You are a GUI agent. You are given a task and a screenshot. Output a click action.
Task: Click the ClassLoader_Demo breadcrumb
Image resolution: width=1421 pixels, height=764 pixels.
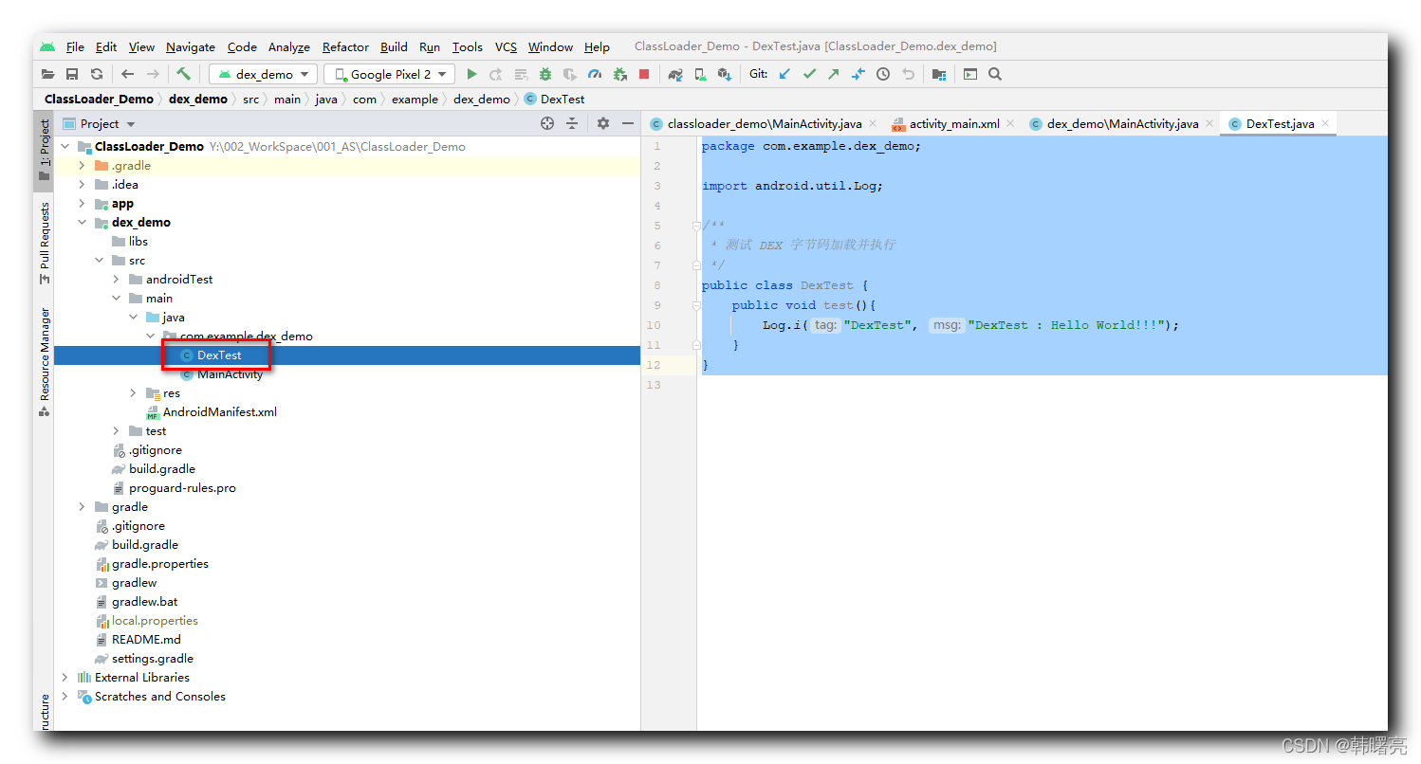[99, 99]
